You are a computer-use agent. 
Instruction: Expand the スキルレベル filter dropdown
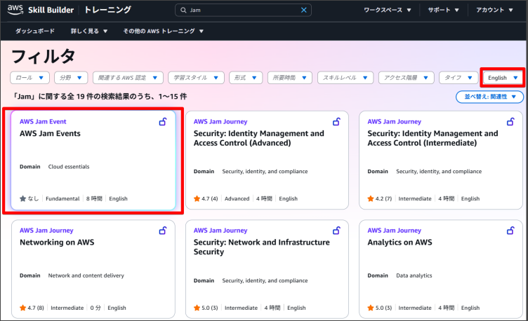click(x=345, y=78)
